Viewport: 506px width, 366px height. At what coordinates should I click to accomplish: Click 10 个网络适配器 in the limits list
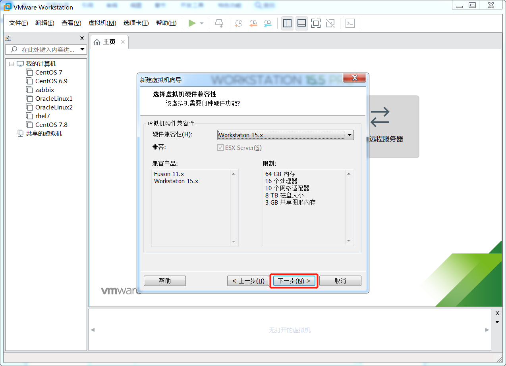[x=287, y=188]
